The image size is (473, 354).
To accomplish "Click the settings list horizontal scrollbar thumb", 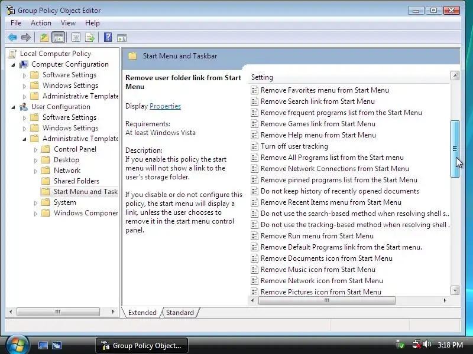I will [x=327, y=300].
